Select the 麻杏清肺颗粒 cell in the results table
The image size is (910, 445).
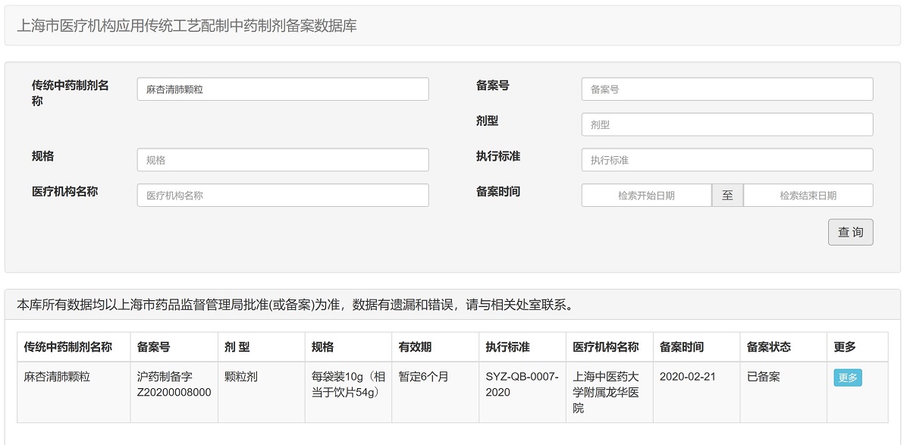[57, 377]
